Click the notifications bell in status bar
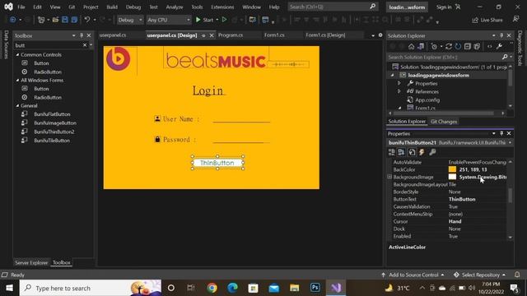This screenshot has height=296, width=527. pyautogui.click(x=517, y=275)
